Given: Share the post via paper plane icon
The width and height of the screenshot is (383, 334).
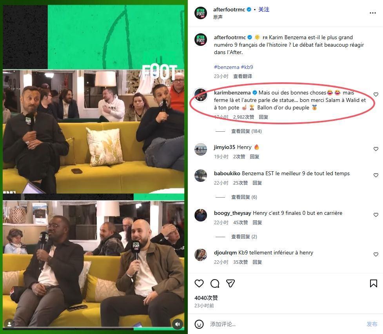Looking at the screenshot, I should [231, 283].
